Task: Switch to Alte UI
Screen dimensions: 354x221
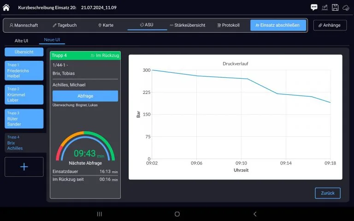Action: pyautogui.click(x=21, y=41)
